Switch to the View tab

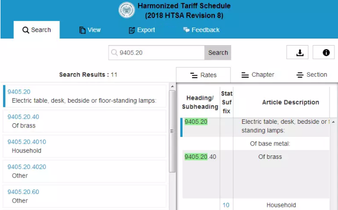(x=90, y=30)
